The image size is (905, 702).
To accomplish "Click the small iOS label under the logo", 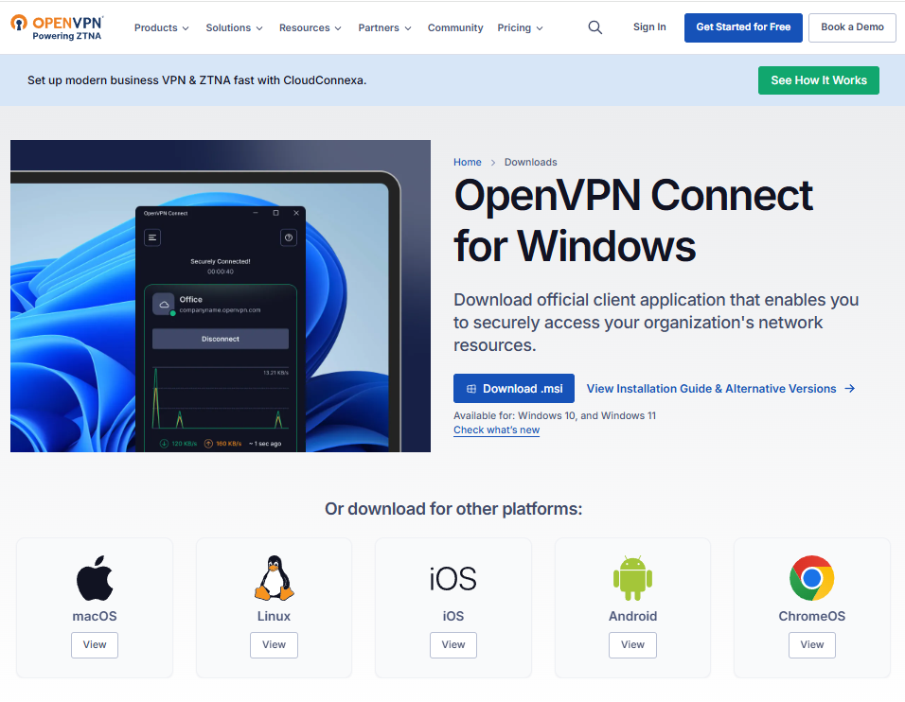I will coord(453,616).
